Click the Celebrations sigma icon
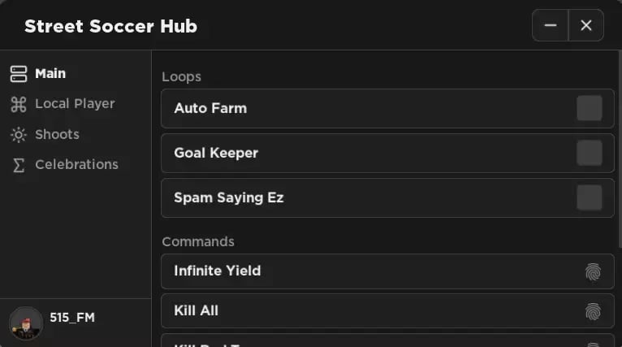The image size is (622, 347). click(x=19, y=165)
